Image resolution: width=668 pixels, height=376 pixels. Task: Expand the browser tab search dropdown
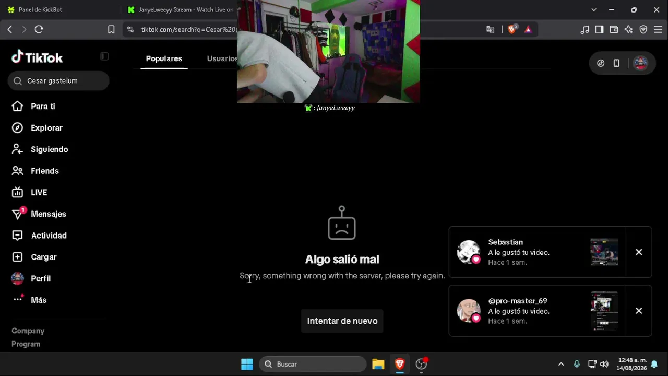[594, 10]
